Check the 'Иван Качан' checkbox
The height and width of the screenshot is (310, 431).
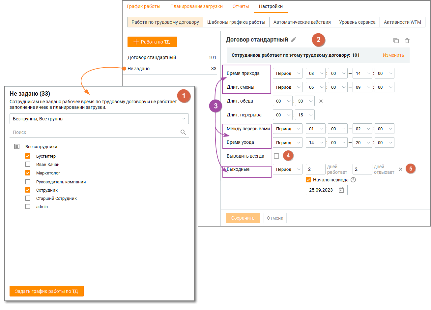[x=28, y=164]
